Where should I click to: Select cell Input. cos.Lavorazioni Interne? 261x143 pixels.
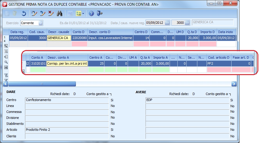(110, 38)
